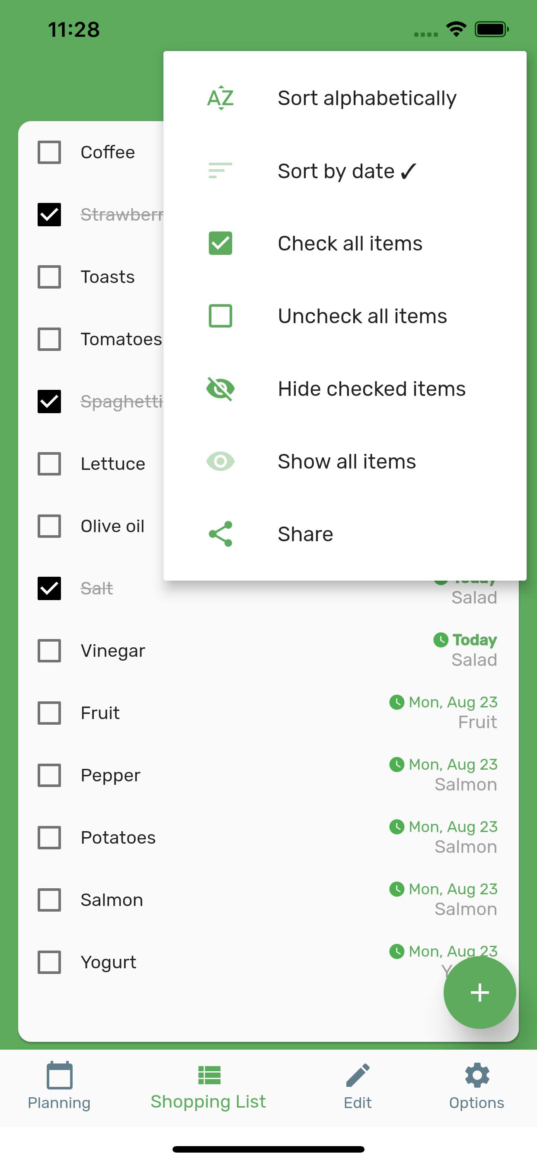
Task: Click the green checked box menu icon
Action: click(220, 243)
